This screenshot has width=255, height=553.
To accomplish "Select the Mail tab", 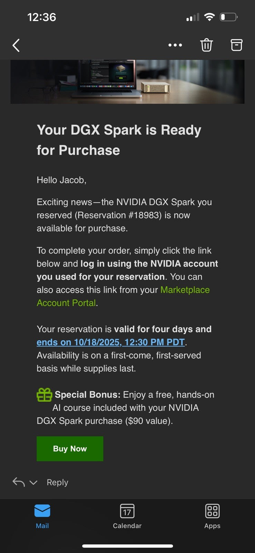I will point(42,517).
